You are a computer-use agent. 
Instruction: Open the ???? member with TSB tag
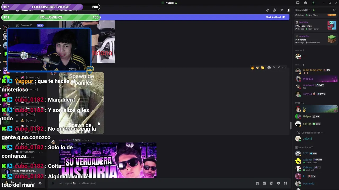315,153
